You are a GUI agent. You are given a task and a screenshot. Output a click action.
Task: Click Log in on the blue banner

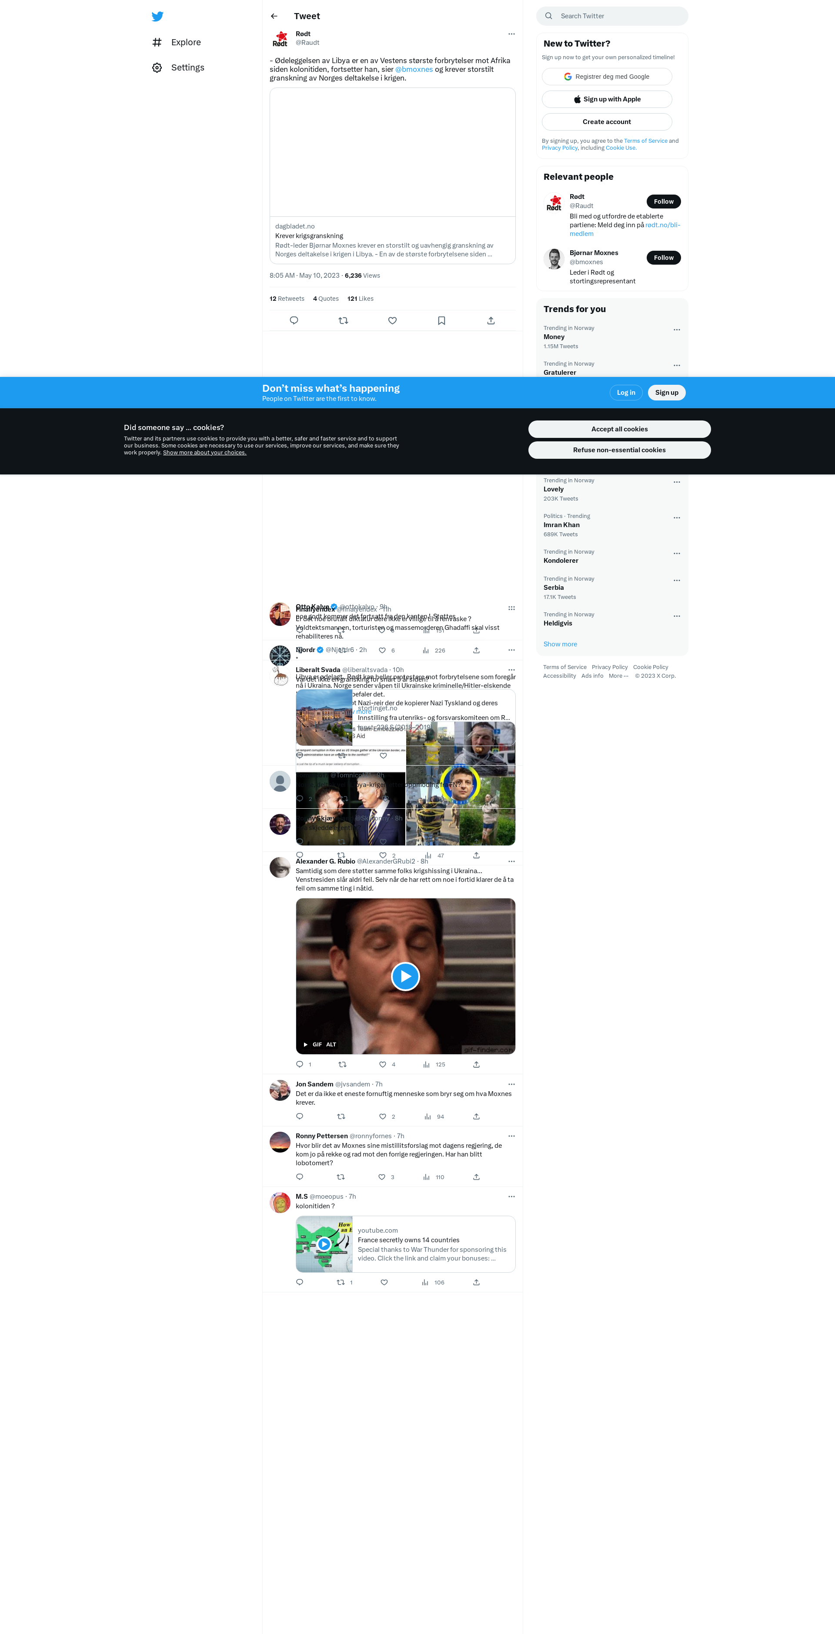point(626,393)
